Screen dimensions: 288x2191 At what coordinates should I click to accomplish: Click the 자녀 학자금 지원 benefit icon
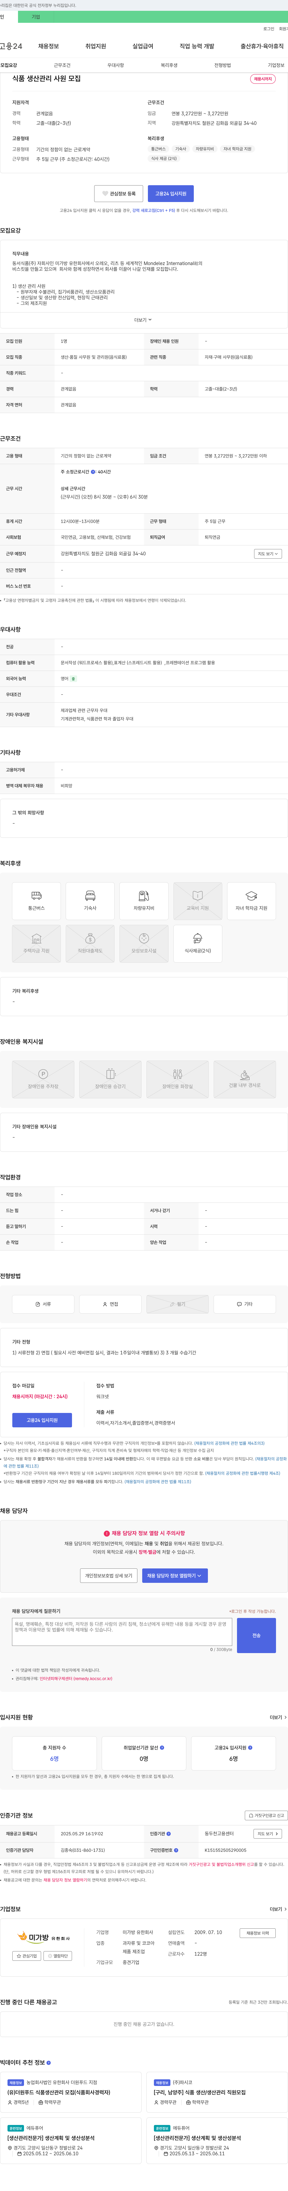(x=251, y=901)
